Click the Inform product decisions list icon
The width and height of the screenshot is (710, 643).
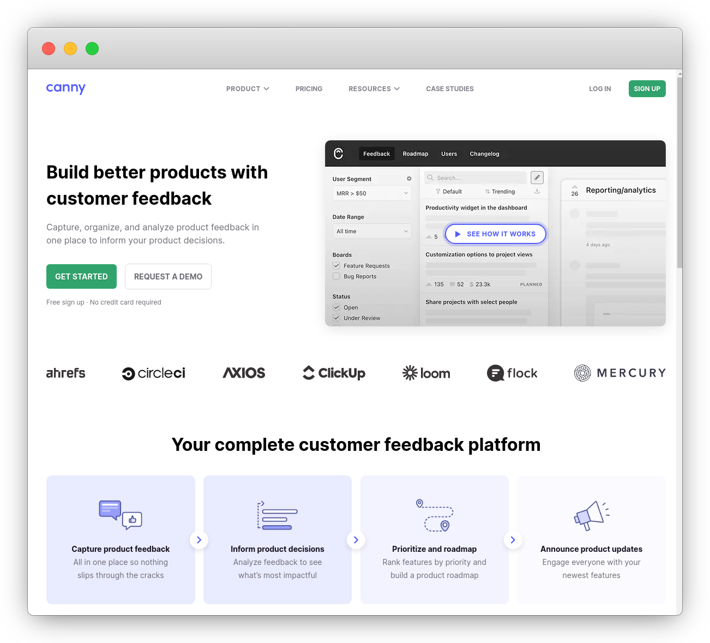coord(278,515)
